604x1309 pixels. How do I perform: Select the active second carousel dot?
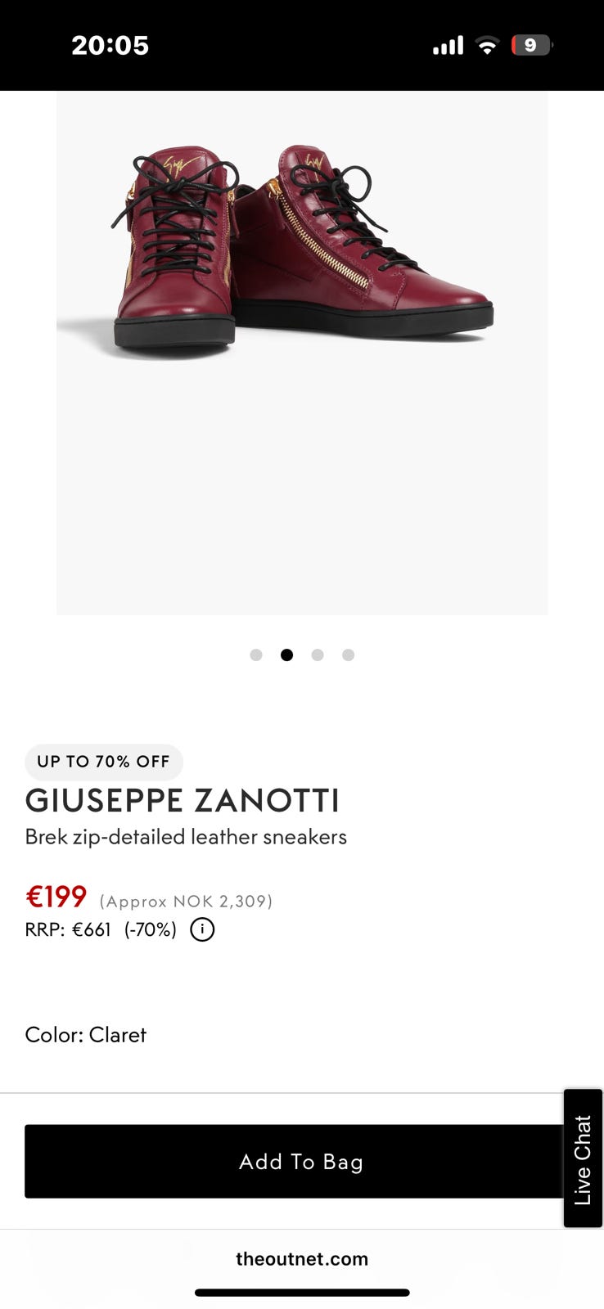(286, 654)
